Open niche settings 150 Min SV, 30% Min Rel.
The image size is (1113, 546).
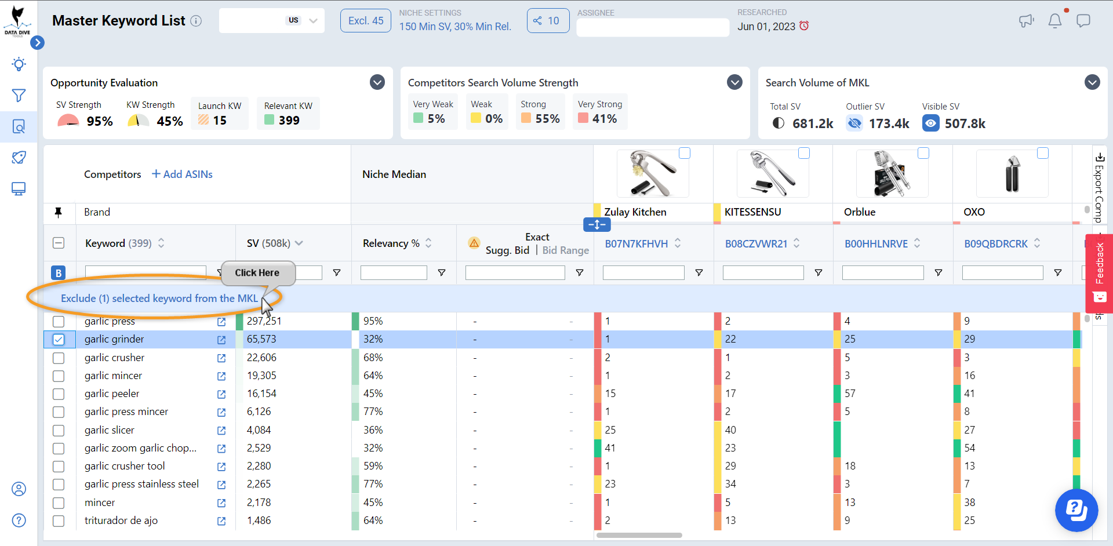pyautogui.click(x=455, y=27)
